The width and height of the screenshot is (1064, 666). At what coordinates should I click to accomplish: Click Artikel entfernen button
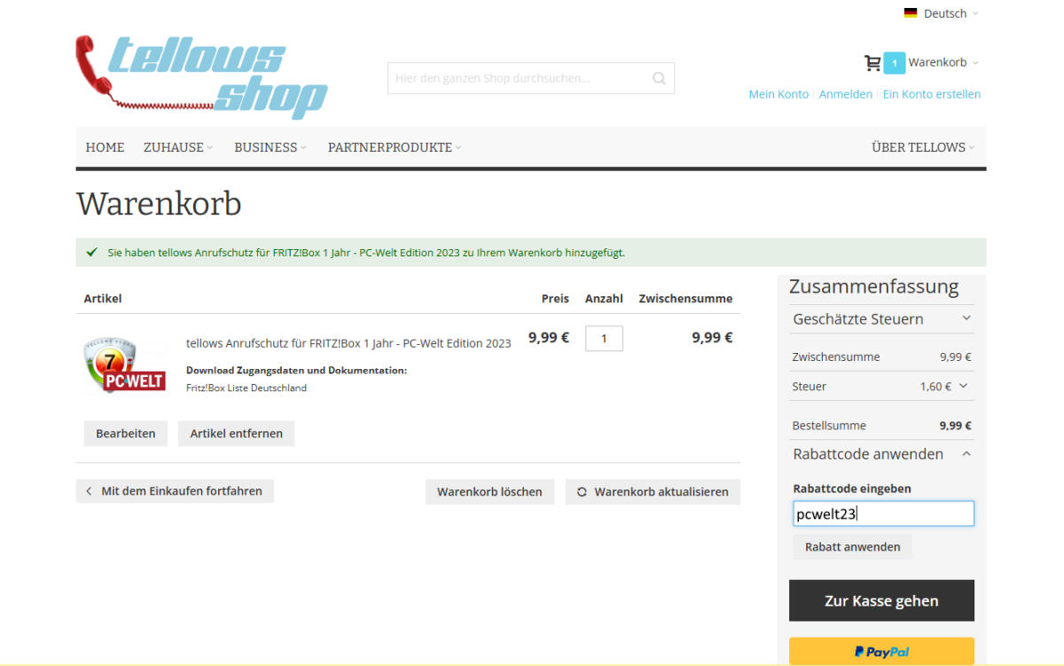pyautogui.click(x=237, y=434)
